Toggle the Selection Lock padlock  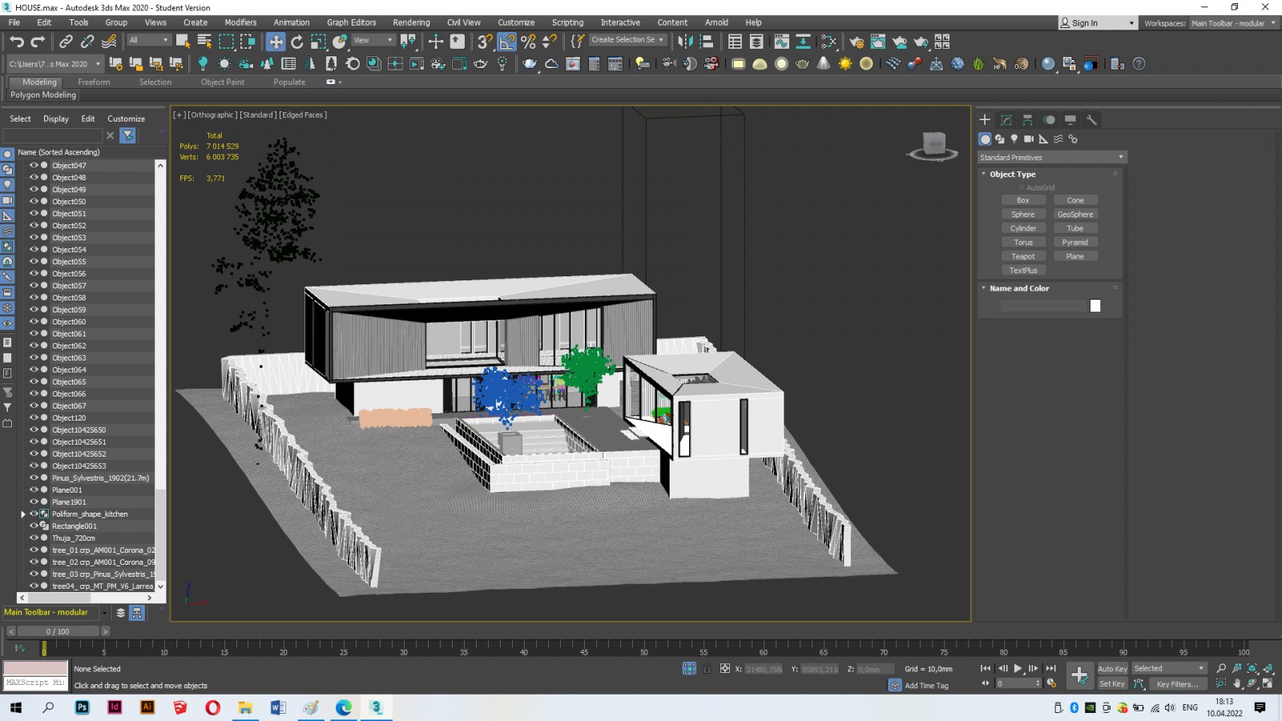coord(707,669)
